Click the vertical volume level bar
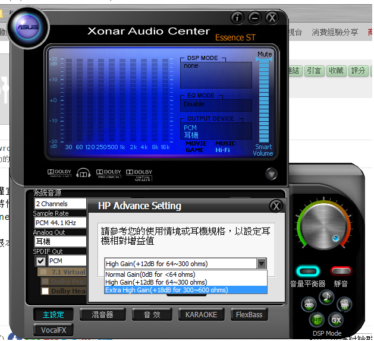 [x=264, y=100]
